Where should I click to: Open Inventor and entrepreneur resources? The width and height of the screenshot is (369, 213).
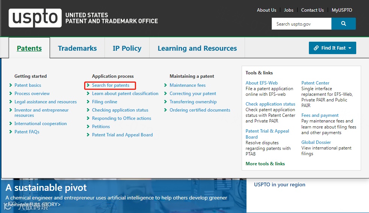tap(41, 112)
